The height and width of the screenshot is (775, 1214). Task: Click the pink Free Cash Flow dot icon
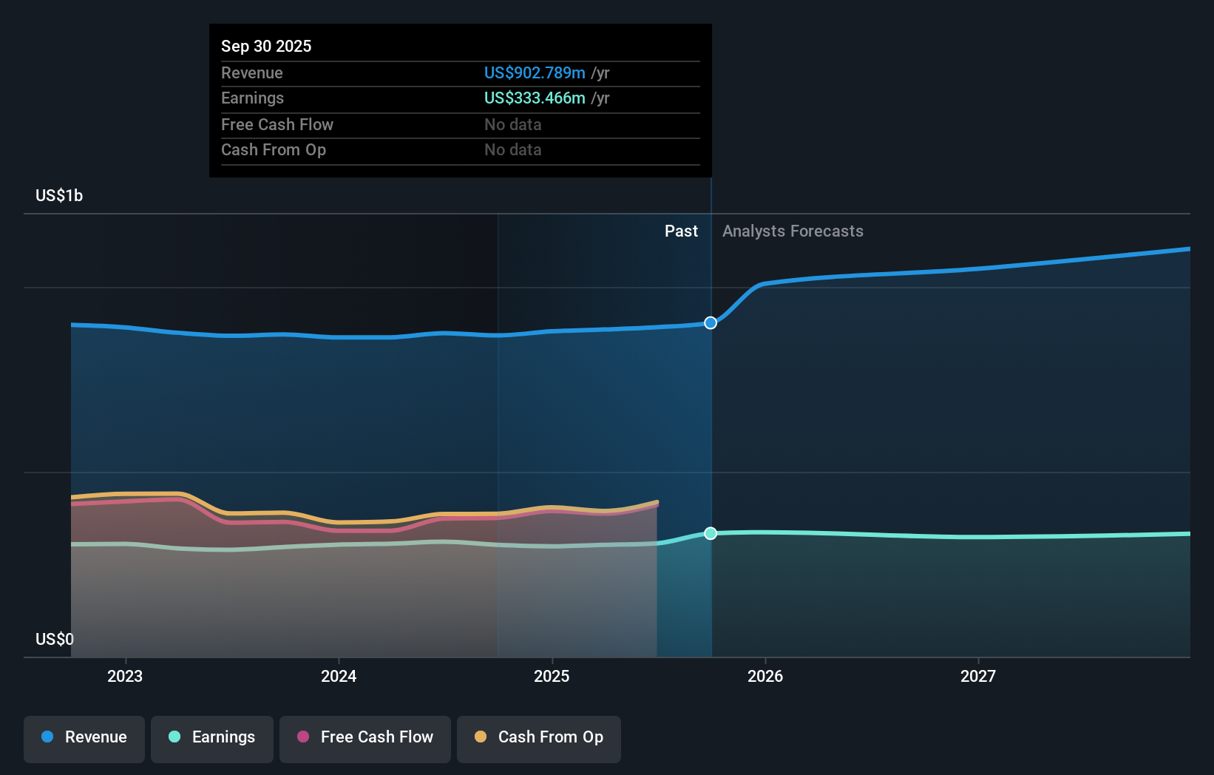click(x=302, y=737)
